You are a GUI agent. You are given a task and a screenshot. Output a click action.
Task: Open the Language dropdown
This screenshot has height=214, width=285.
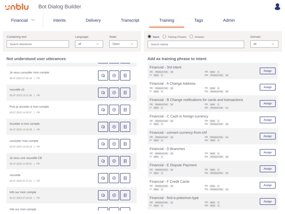pos(89,44)
